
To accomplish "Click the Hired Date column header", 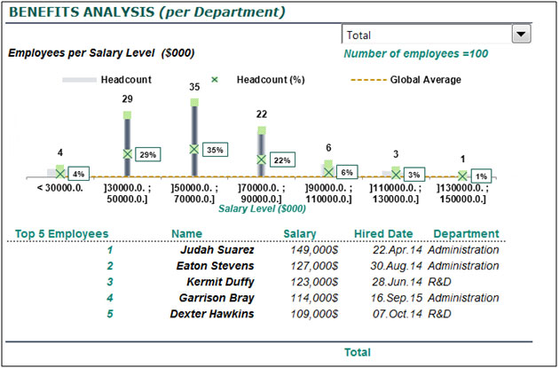I will (383, 234).
